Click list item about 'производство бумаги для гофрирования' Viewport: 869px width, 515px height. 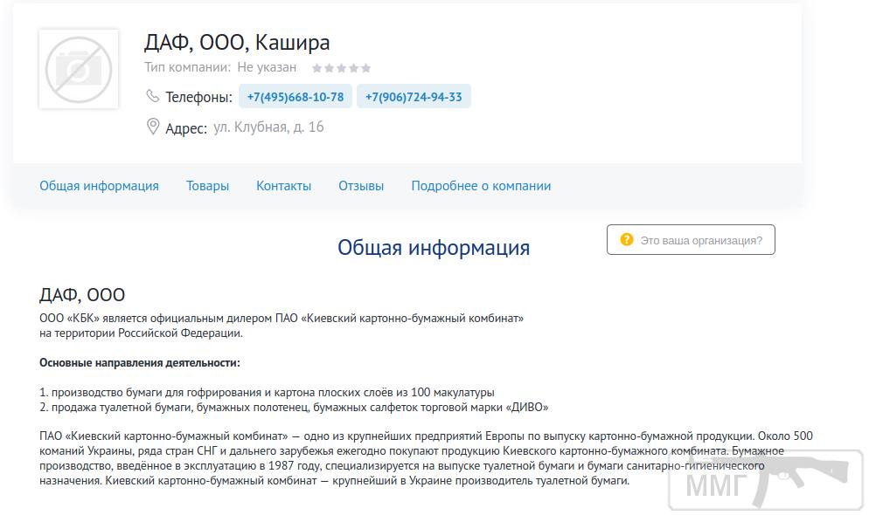pyautogui.click(x=267, y=392)
